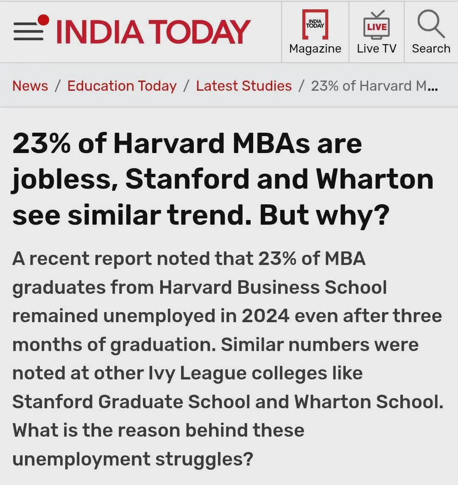
Task: Go to homepage via India Today logo
Action: pyautogui.click(x=153, y=32)
